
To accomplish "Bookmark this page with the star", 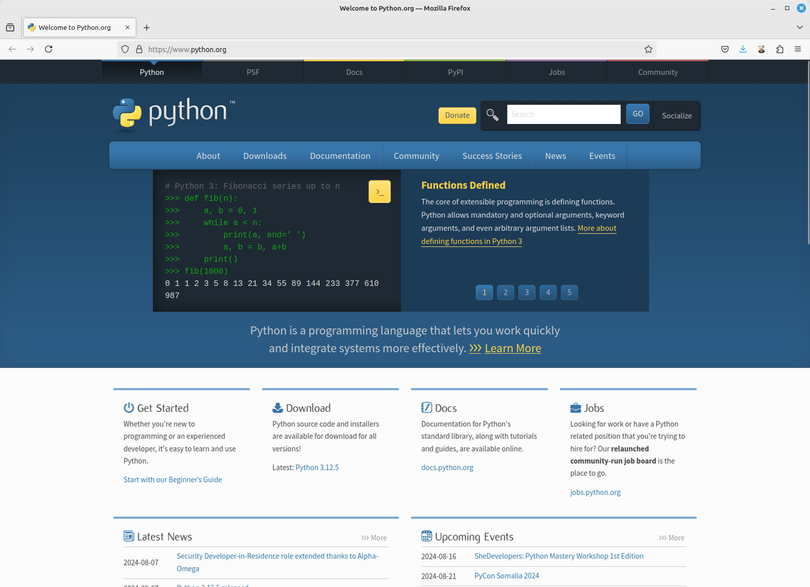I will tap(649, 49).
